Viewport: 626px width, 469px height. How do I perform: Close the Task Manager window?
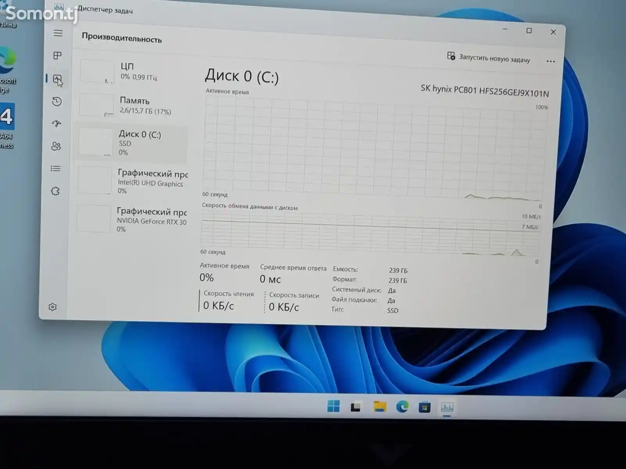tap(553, 32)
